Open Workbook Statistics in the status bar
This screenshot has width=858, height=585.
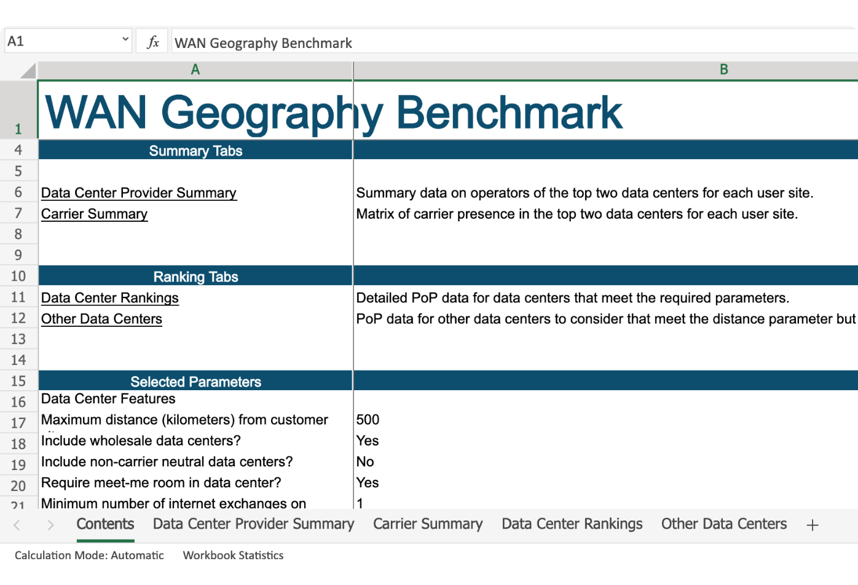tap(233, 555)
